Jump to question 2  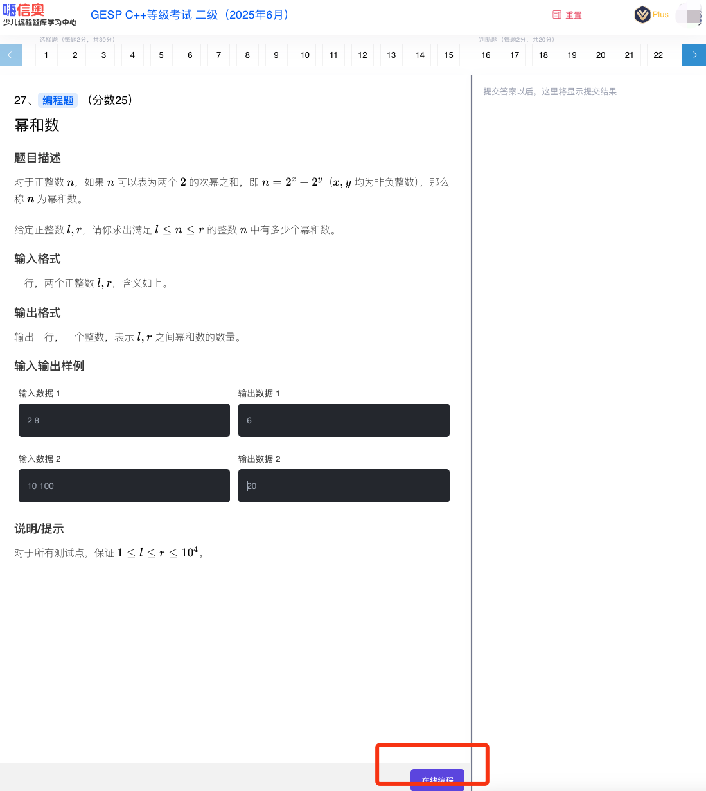[x=75, y=55]
